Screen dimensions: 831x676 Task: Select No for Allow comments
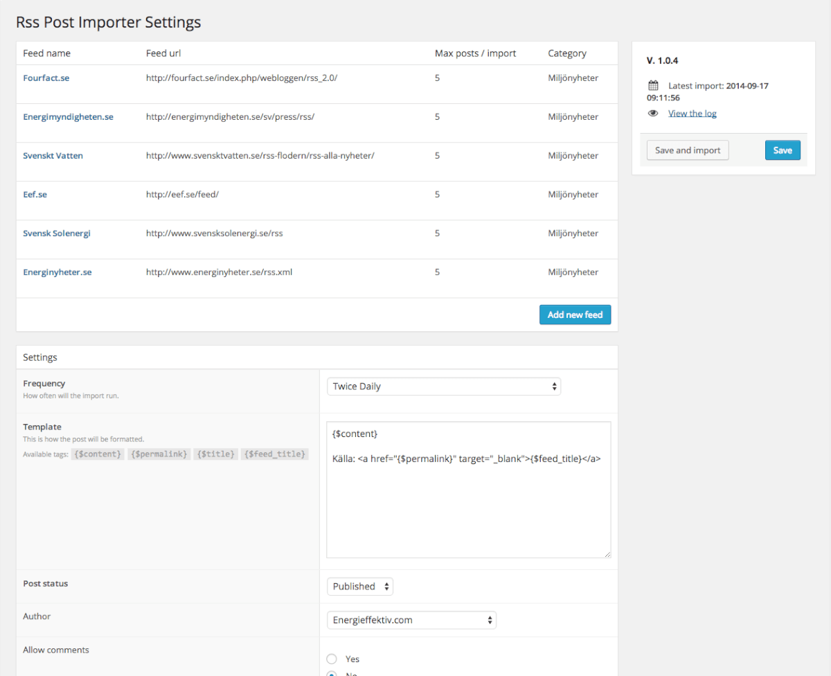332,673
